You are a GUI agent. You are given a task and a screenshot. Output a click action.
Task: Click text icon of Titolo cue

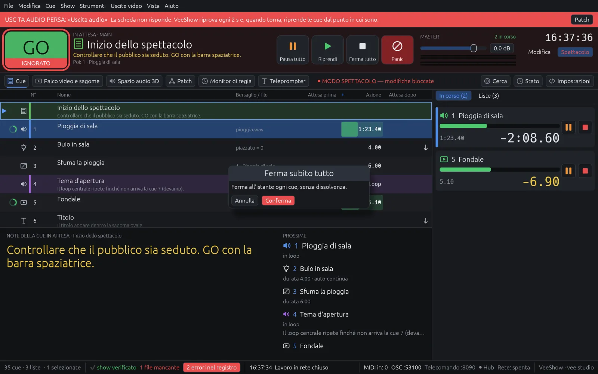click(x=24, y=221)
